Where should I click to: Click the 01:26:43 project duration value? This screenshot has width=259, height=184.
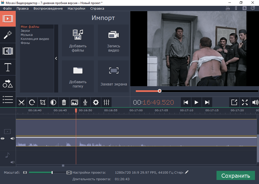[x=122, y=179]
